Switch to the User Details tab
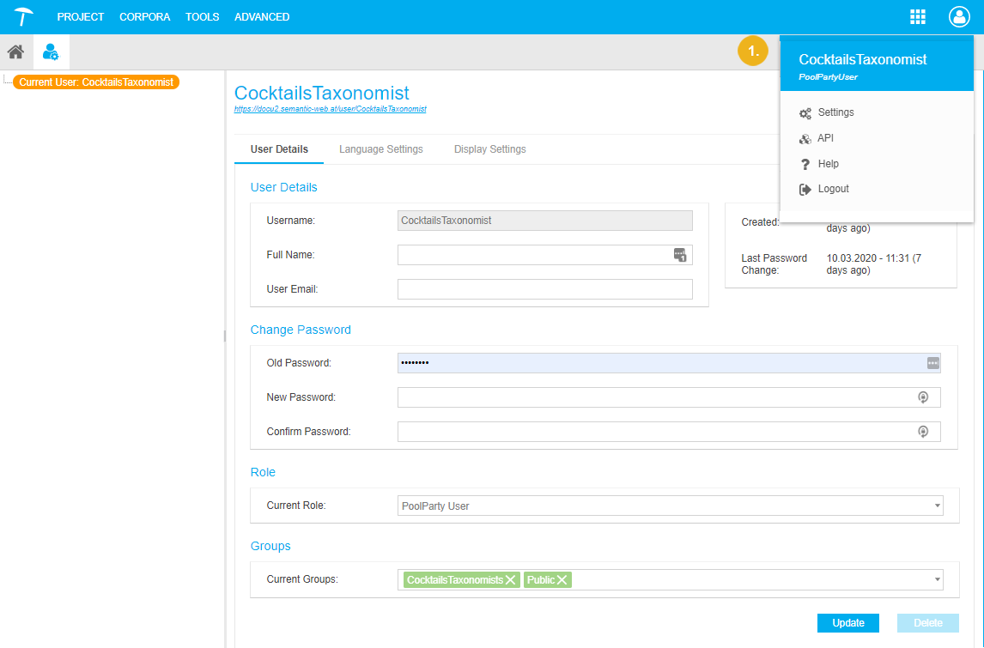Screen dimensions: 984x648 click(x=279, y=149)
